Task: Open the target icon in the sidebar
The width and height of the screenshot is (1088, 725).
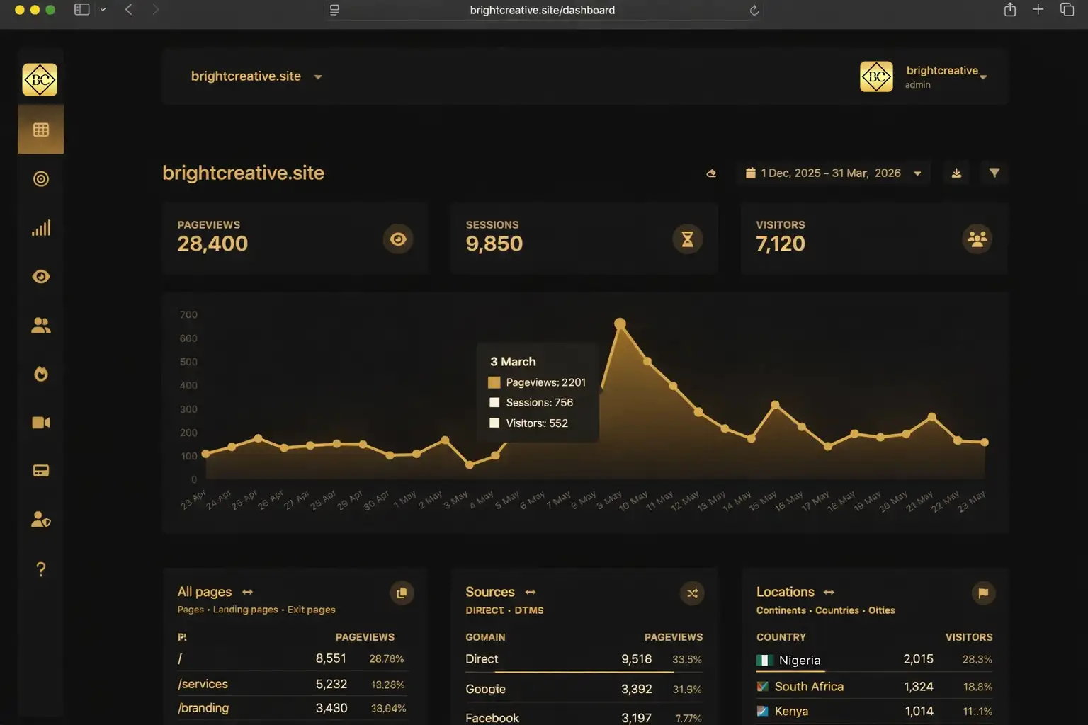Action: tap(41, 179)
